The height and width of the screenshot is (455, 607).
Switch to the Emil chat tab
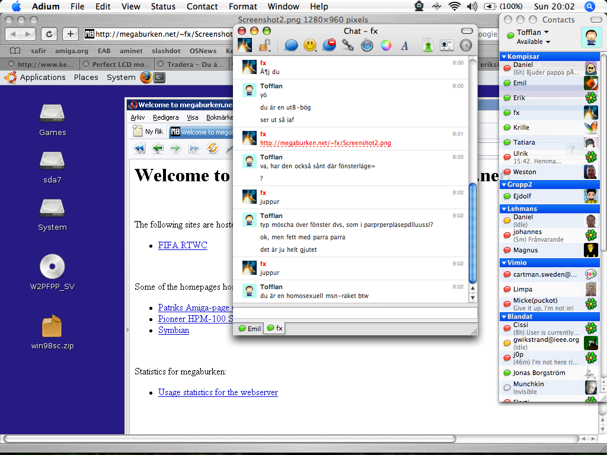point(249,328)
